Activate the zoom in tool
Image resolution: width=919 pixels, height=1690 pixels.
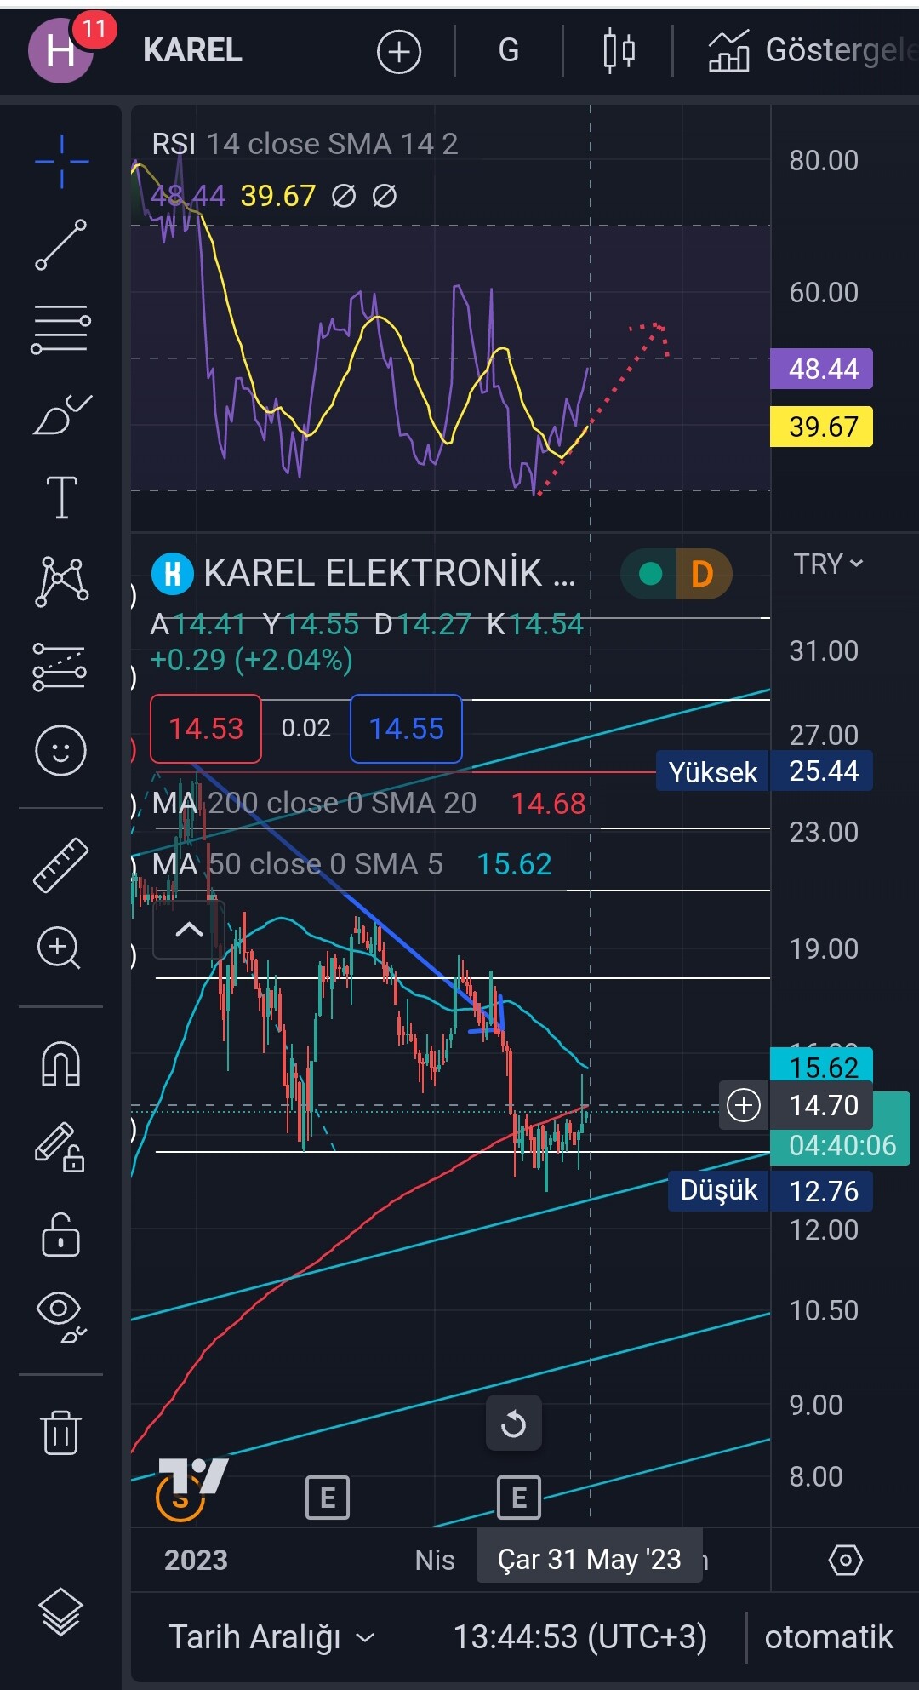tap(60, 948)
